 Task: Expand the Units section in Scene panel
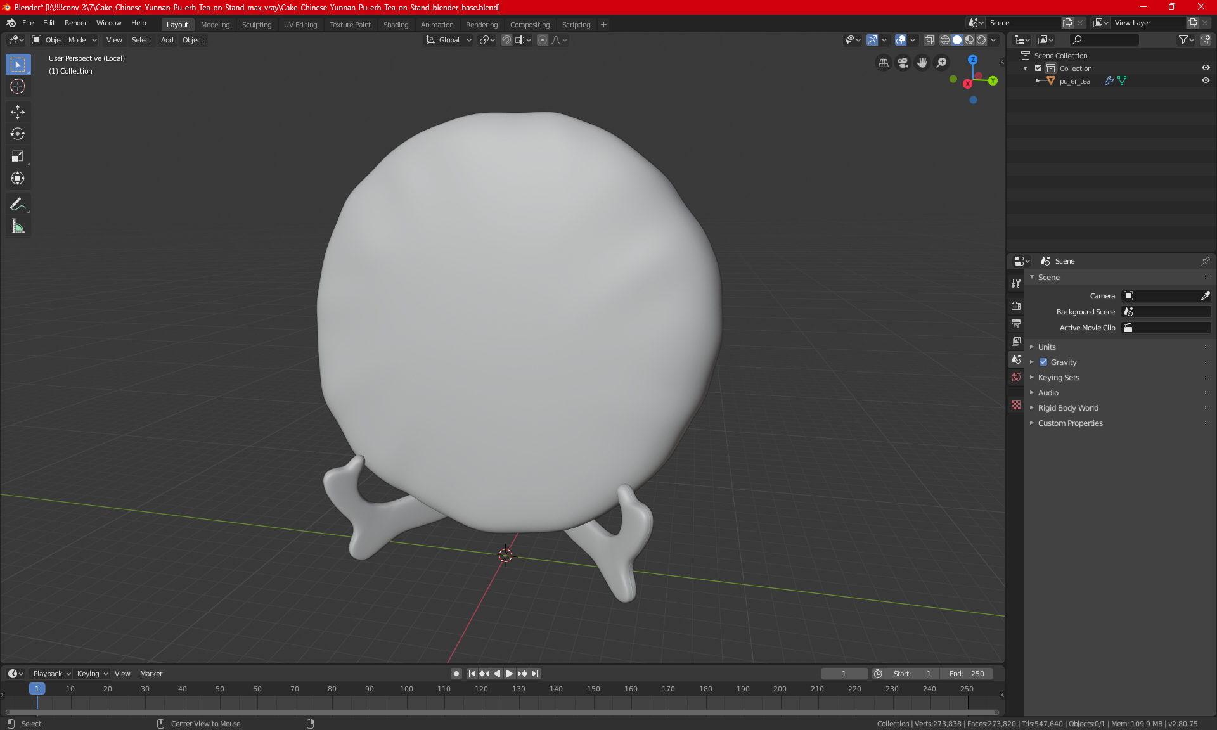pyautogui.click(x=1048, y=346)
